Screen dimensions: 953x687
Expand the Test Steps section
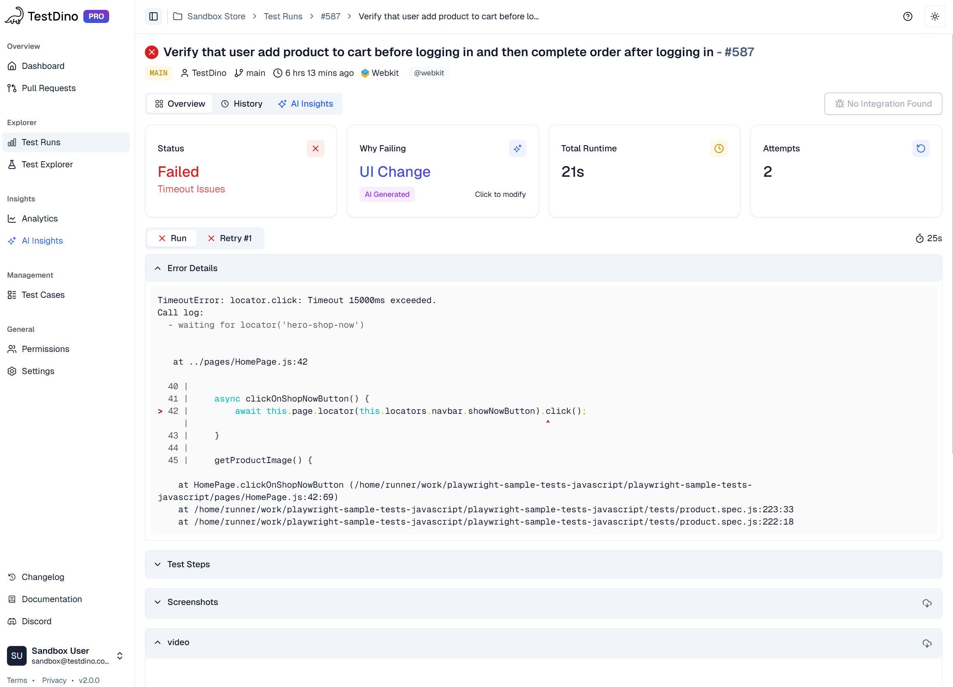click(x=158, y=564)
